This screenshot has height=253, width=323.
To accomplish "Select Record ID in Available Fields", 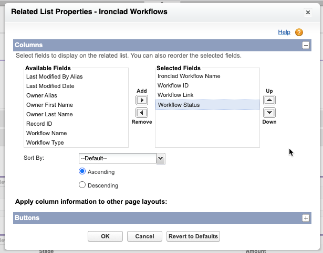I will point(76,124).
